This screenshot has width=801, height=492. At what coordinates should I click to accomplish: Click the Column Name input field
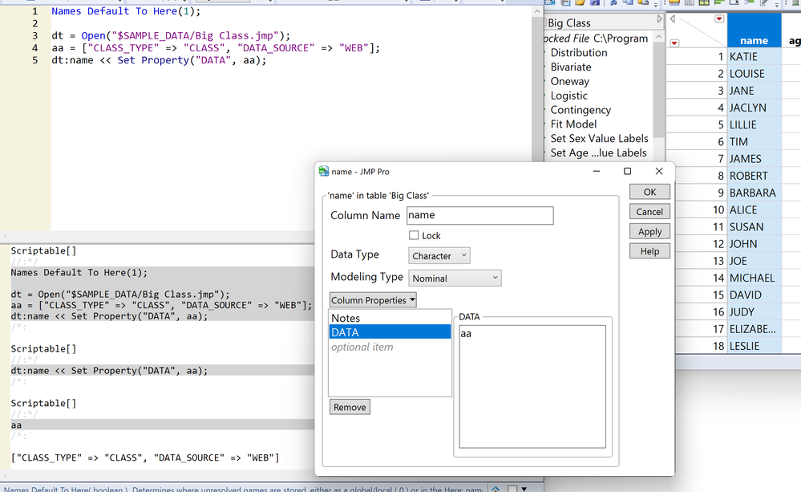point(480,215)
